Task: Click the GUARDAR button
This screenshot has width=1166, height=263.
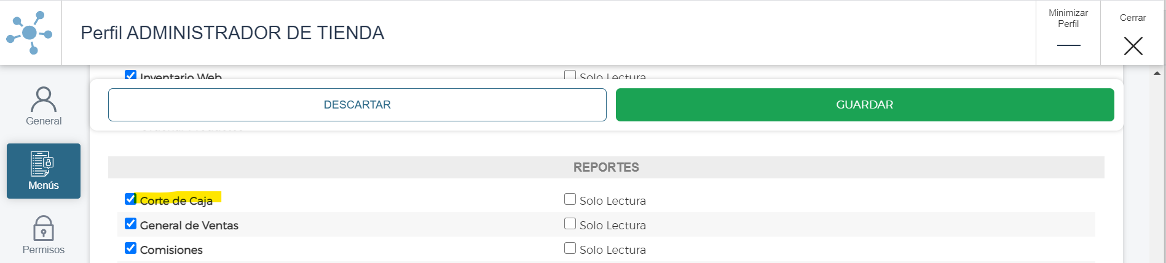Action: pyautogui.click(x=865, y=105)
